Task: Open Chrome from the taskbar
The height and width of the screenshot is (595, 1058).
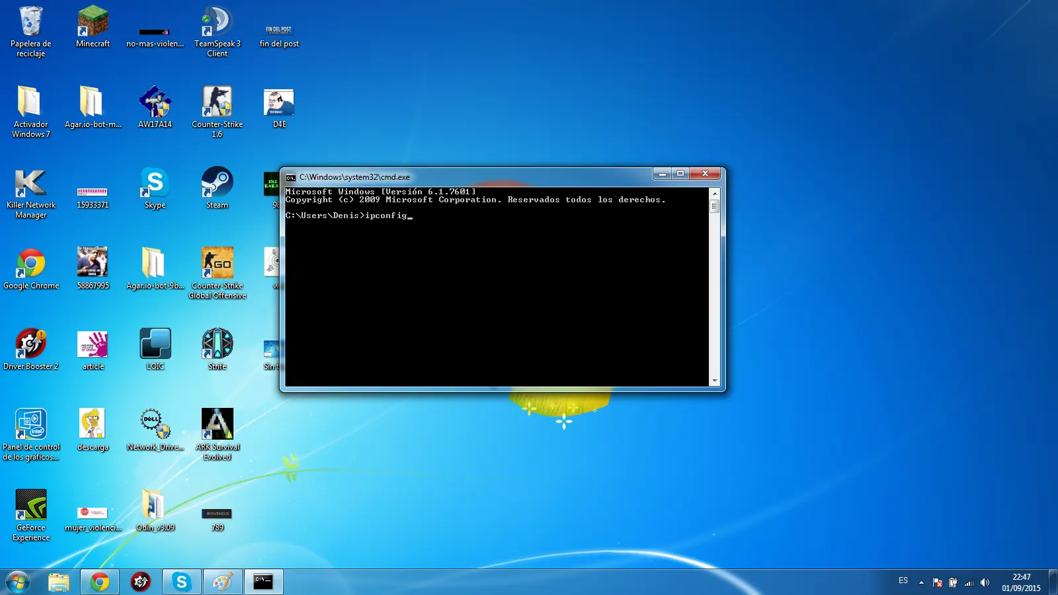Action: pos(99,582)
